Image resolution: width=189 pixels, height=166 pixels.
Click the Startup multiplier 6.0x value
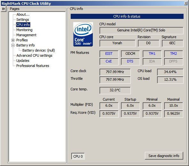click(x=130, y=106)
